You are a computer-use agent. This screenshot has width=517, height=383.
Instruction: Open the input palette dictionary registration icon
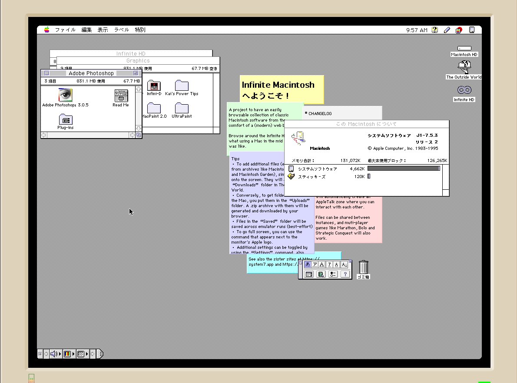point(321,274)
